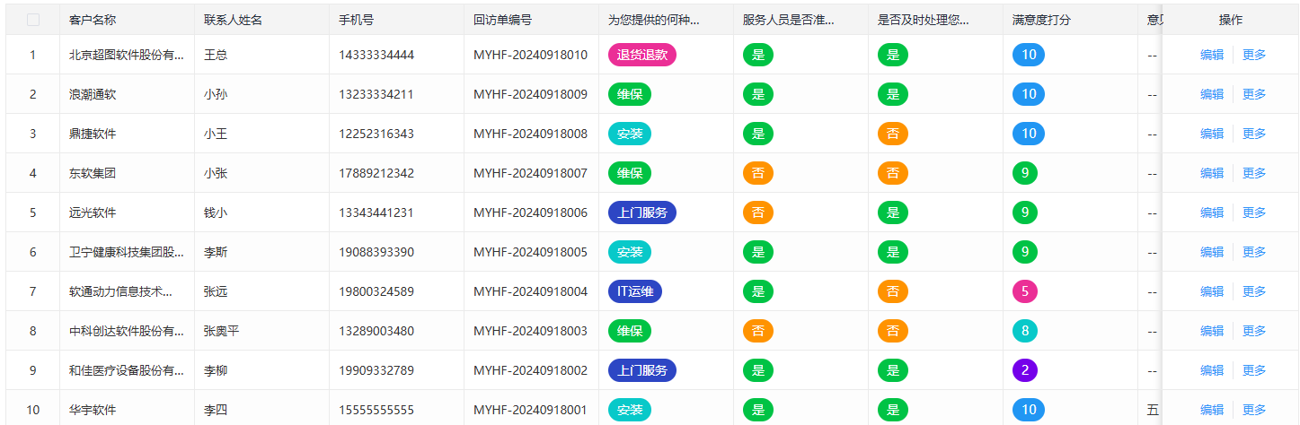Image resolution: width=1300 pixels, height=425 pixels.
Task: Open 更多 menu for 和佳医疗设备 row
Action: point(1254,370)
